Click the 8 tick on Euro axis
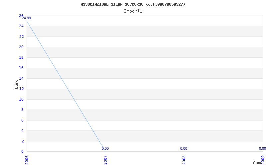Screen dimensions: 266x166 coord(22,110)
